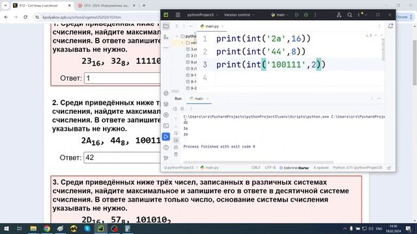Open PyCharm notifications bell icon
The height and width of the screenshot is (234, 417).
(390, 26)
